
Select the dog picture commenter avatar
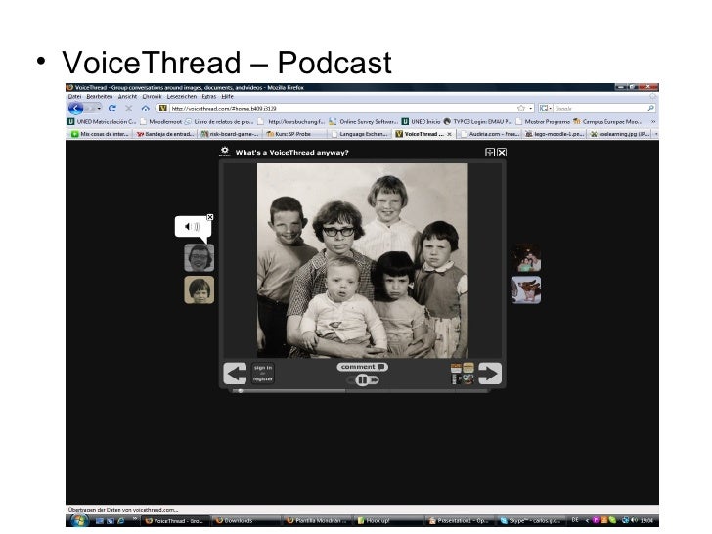click(526, 289)
